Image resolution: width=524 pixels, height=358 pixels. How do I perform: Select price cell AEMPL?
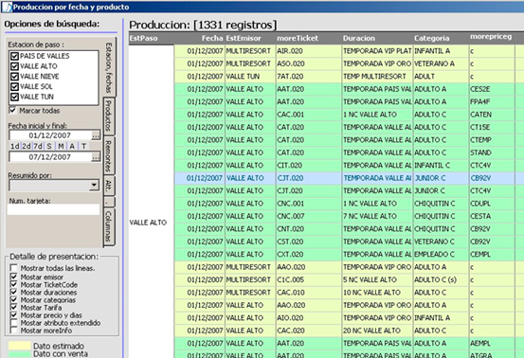pyautogui.click(x=492, y=343)
